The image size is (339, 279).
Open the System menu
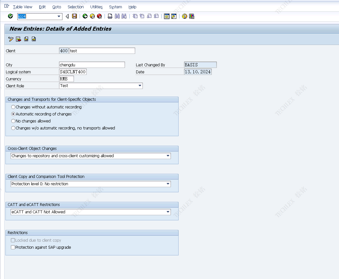[115, 7]
